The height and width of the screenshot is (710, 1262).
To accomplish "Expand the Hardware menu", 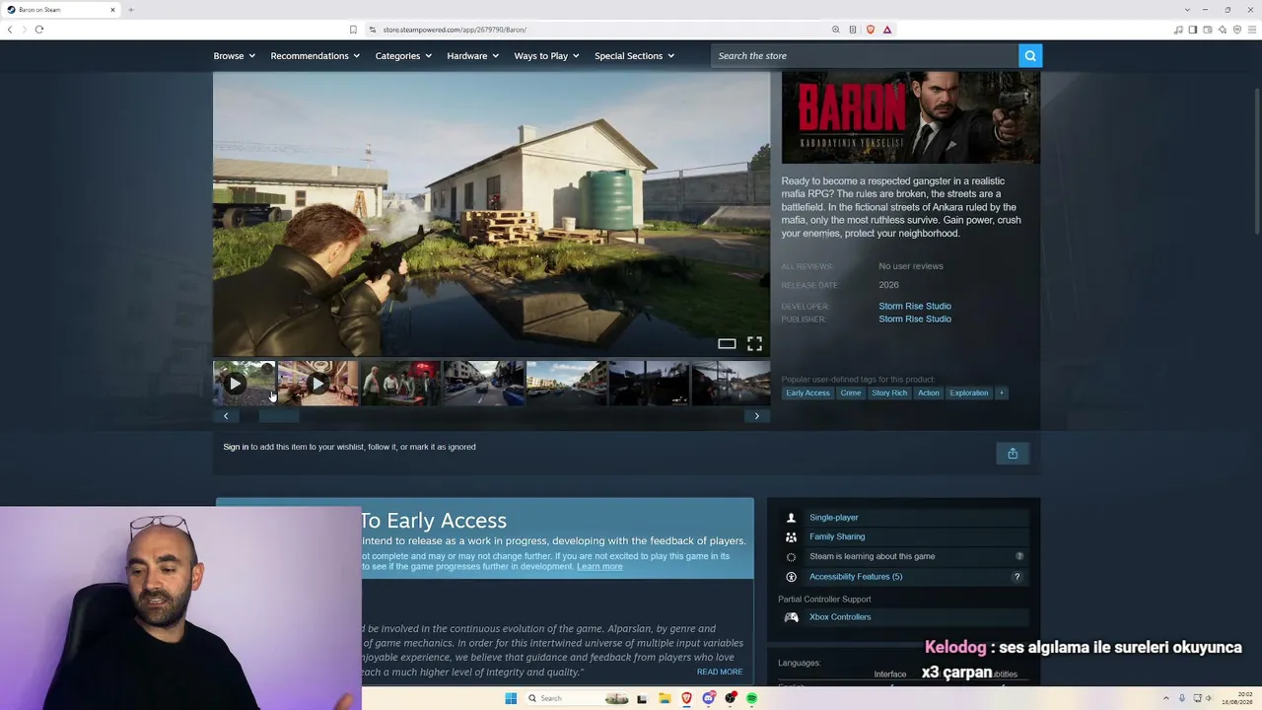I will [x=473, y=56].
